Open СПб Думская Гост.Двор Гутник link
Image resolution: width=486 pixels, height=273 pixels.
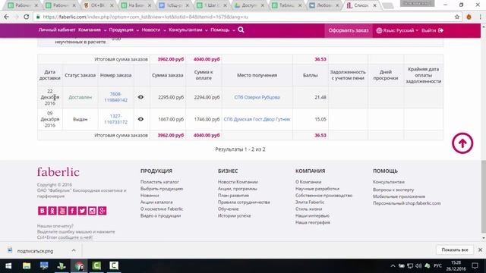click(x=257, y=119)
